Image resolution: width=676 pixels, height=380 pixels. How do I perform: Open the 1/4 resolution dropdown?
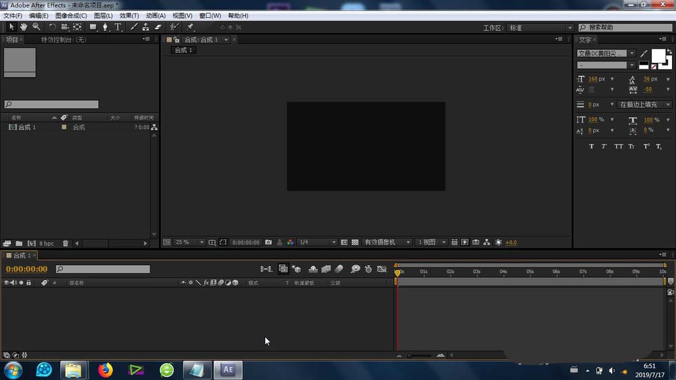(317, 243)
